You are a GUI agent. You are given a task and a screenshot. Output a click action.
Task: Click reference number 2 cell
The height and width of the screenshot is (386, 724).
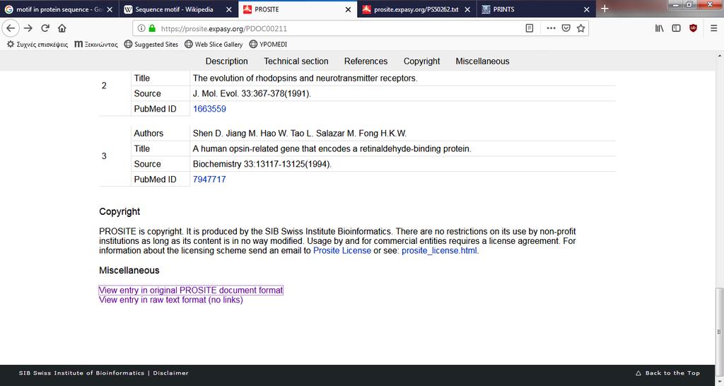(x=104, y=86)
